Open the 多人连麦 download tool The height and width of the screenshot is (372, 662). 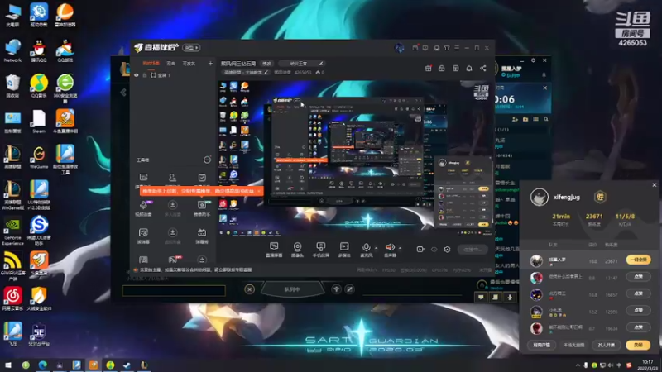tap(172, 208)
